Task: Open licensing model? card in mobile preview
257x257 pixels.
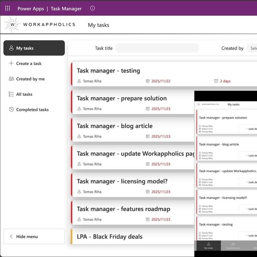Action: coord(227,202)
